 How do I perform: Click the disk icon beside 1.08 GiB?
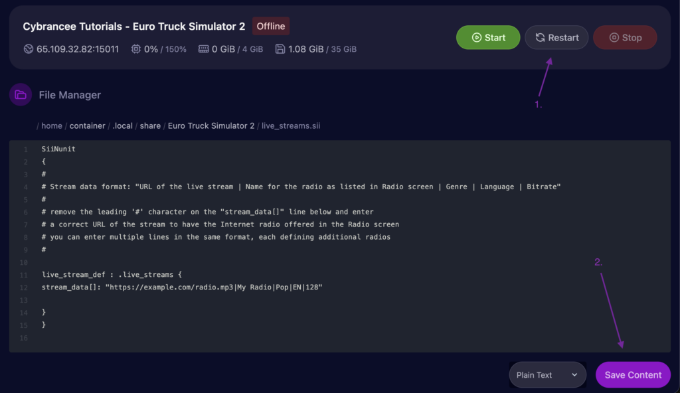coord(280,48)
